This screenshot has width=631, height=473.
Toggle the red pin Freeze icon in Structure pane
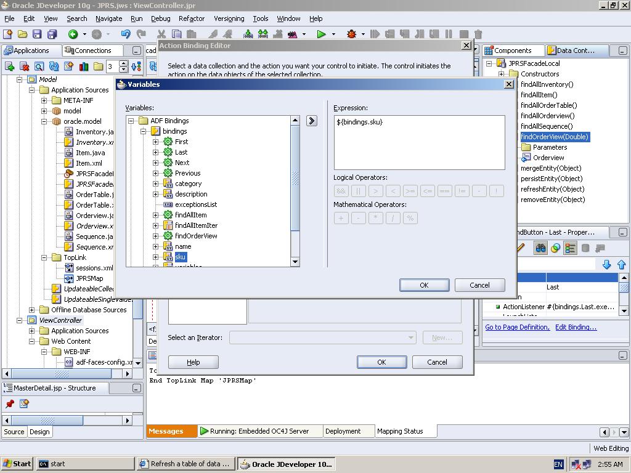[x=10, y=404]
